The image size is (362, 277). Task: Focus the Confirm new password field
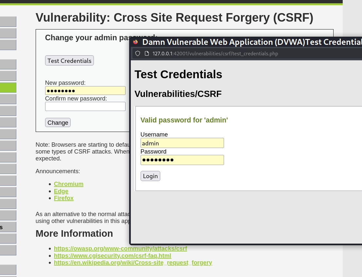pyautogui.click(x=85, y=106)
